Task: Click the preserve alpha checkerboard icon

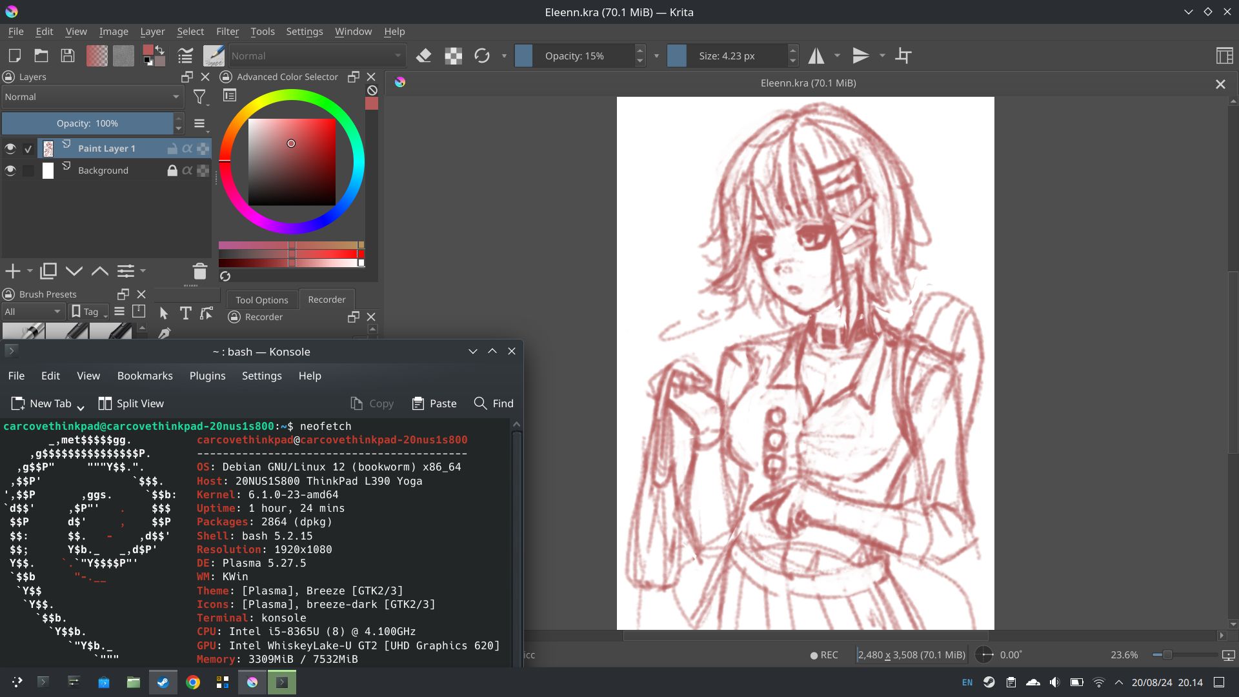Action: 453,56
